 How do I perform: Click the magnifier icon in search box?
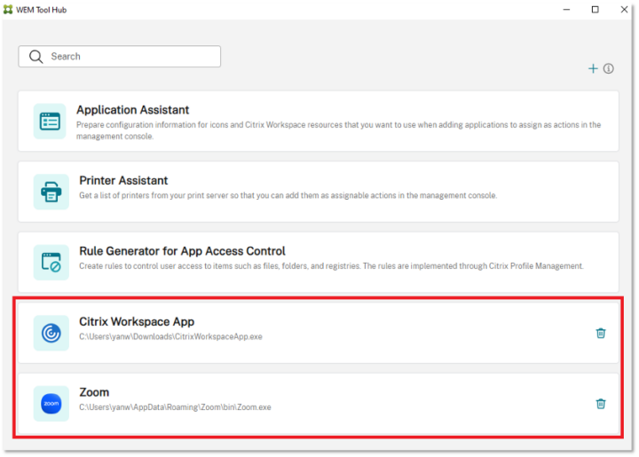(x=35, y=57)
